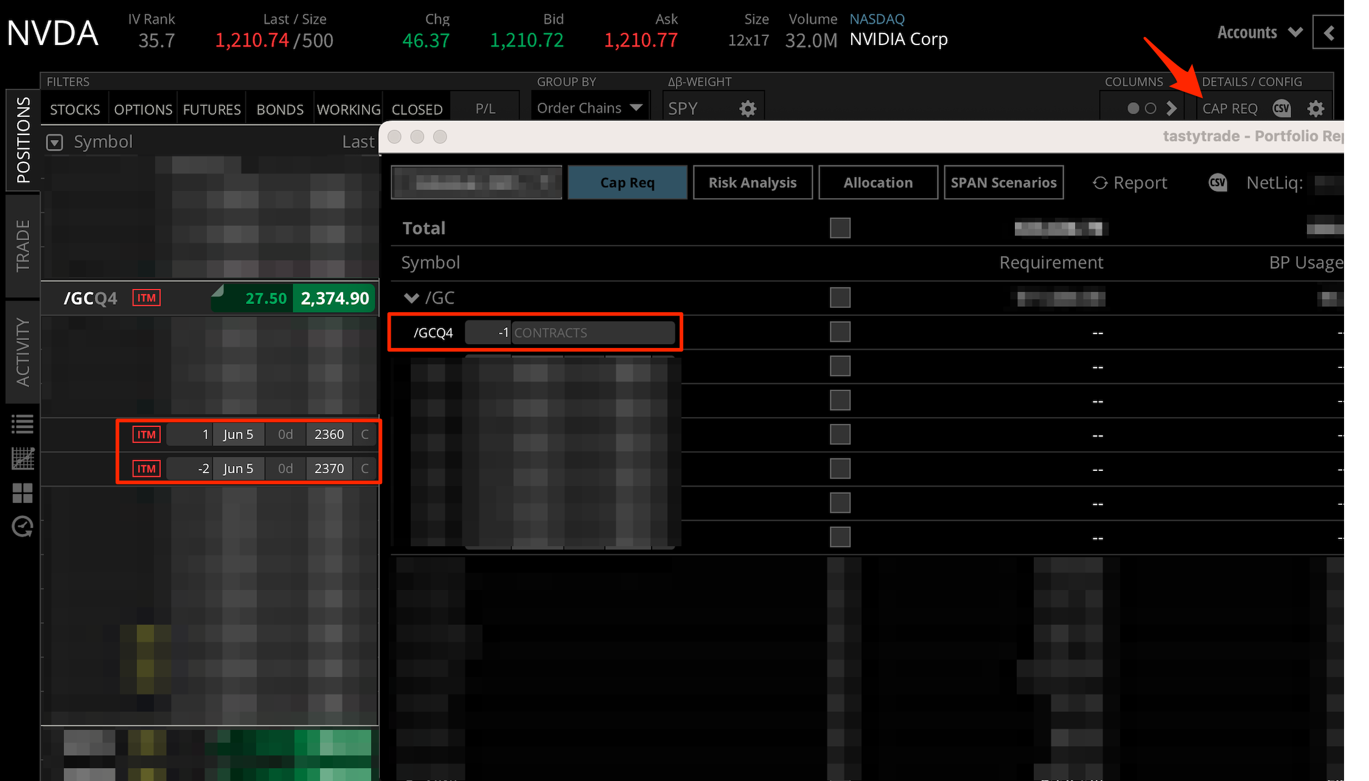The height and width of the screenshot is (781, 1369).
Task: Click the FUTURES filter button
Action: pos(211,109)
